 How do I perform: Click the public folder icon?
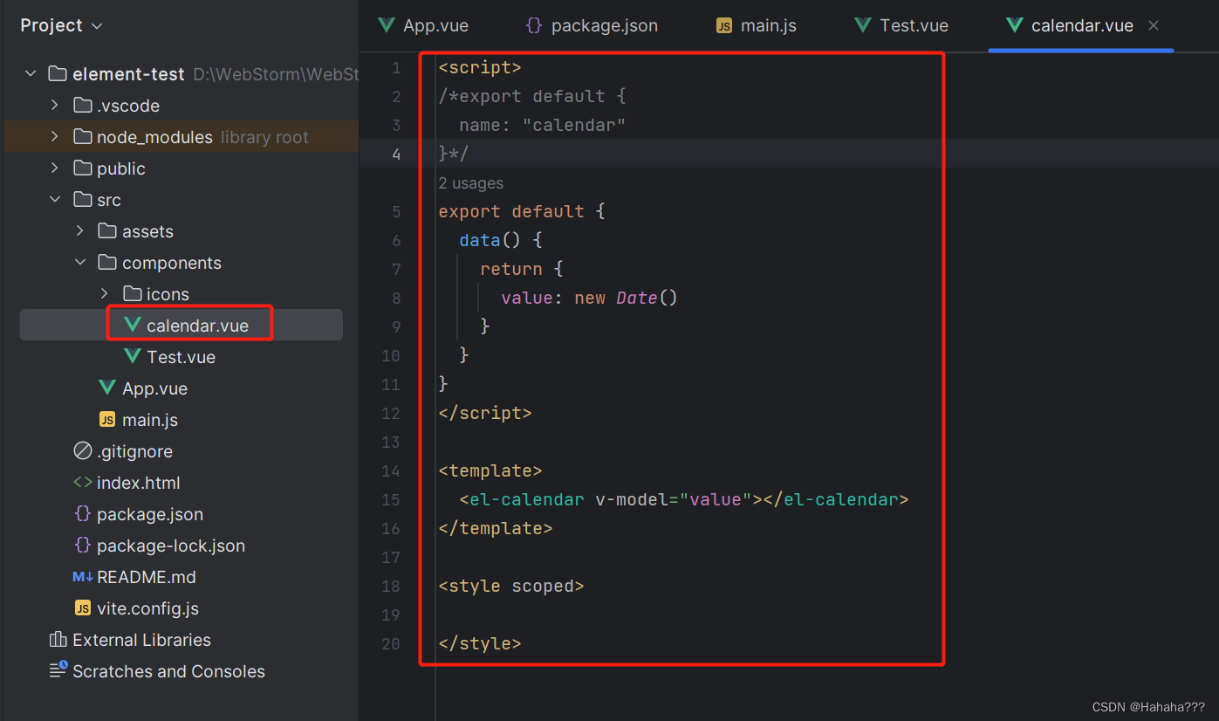[83, 168]
